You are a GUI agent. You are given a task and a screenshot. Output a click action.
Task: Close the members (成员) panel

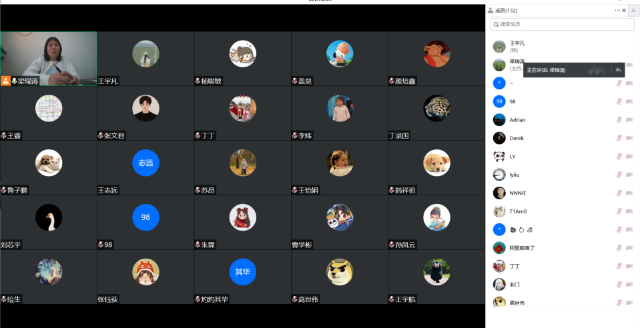point(624,10)
